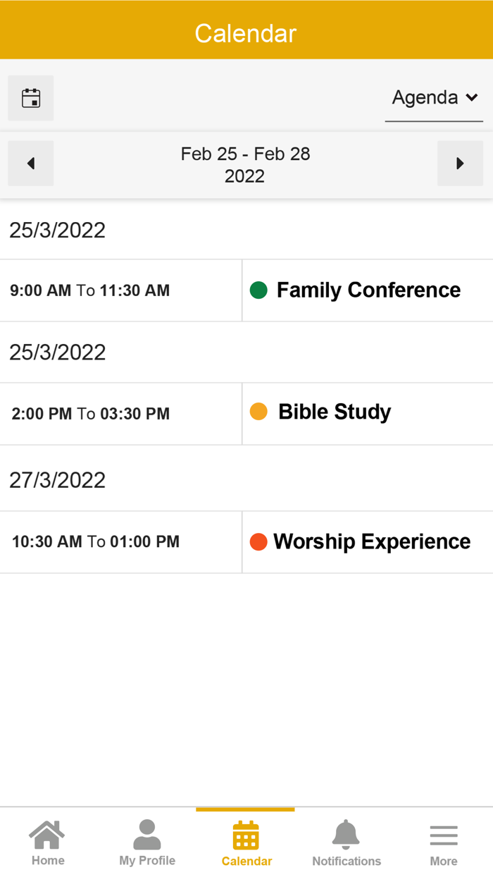The height and width of the screenshot is (877, 493).
Task: Click the green dot beside Family Conference
Action: tap(258, 290)
